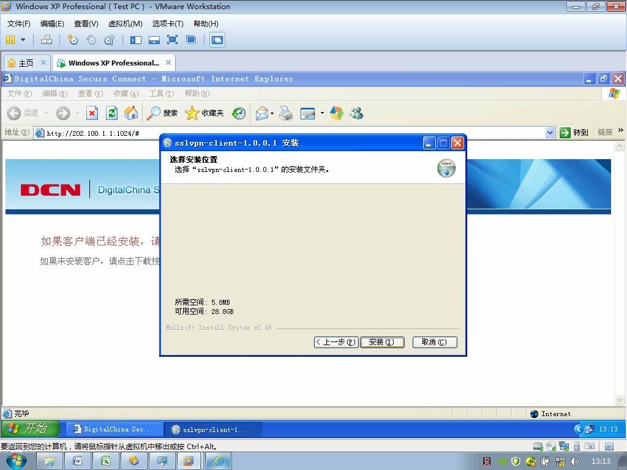The image size is (627, 470).
Task: Click IE refresh page icon
Action: tap(111, 113)
